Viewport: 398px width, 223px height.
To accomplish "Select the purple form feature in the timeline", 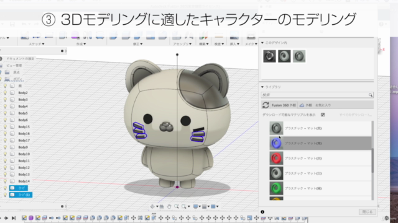I will tap(31, 218).
